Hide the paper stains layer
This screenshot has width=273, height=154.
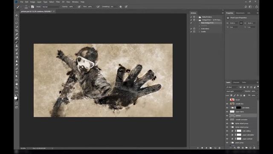[x=227, y=112]
